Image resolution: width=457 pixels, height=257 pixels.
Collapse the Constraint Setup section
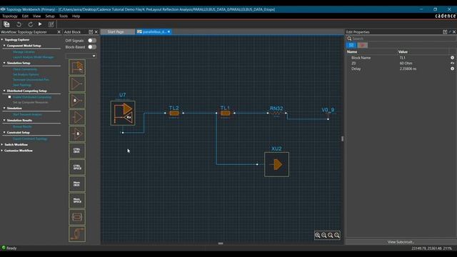pyautogui.click(x=4, y=133)
